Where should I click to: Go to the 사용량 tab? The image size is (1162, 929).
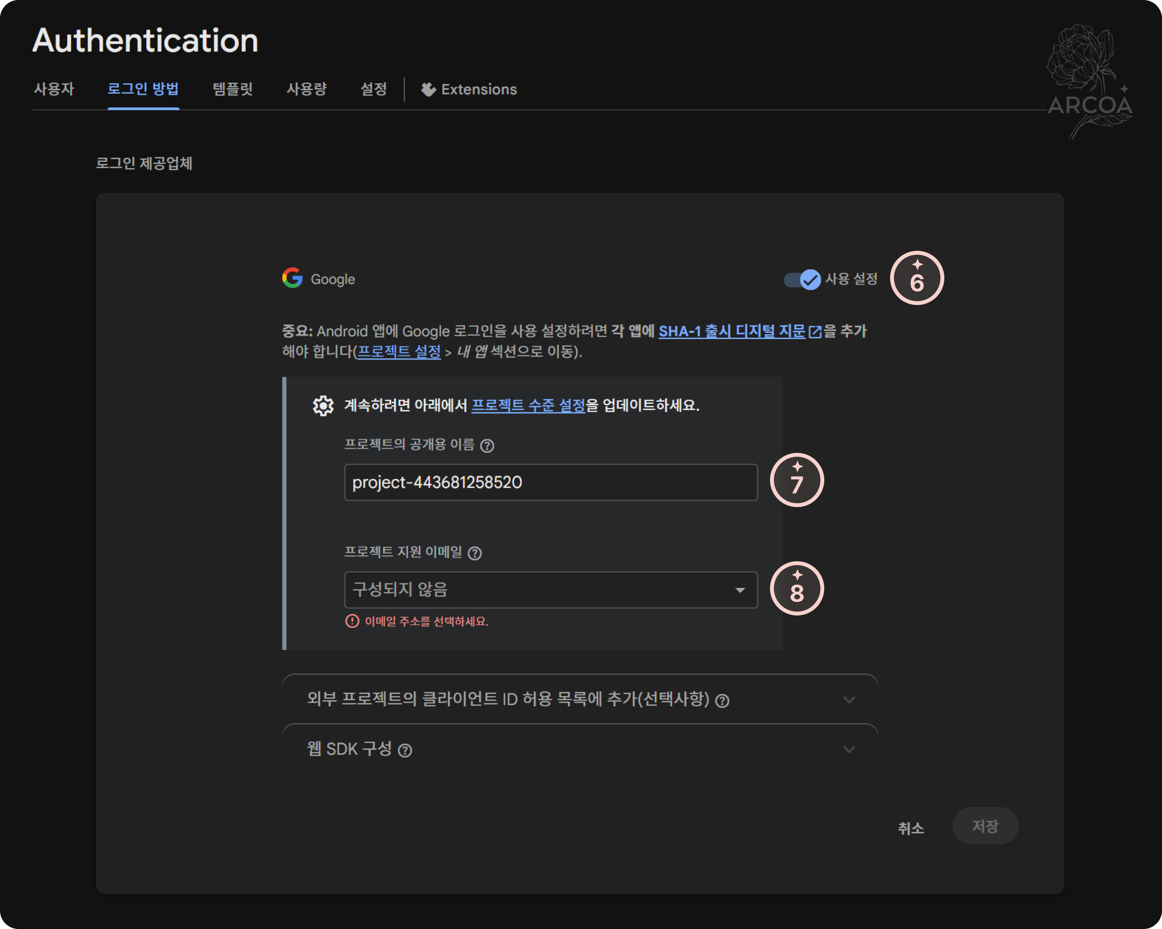coord(306,89)
